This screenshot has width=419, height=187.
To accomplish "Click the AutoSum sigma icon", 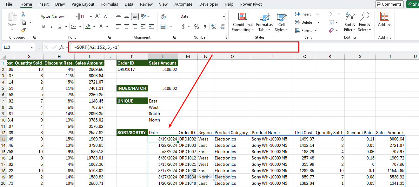I will tap(331, 14).
